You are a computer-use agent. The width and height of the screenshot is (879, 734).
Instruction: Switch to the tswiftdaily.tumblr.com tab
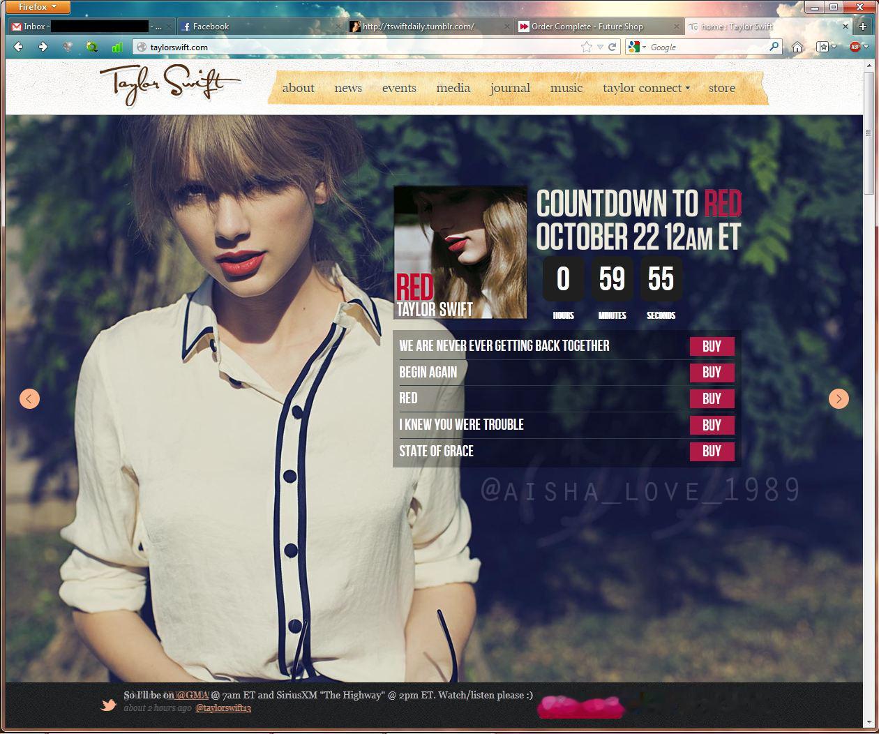430,27
